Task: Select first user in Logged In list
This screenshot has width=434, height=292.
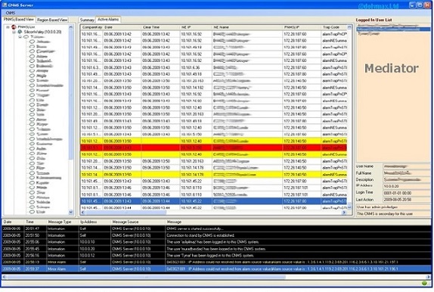Action: 393,26
